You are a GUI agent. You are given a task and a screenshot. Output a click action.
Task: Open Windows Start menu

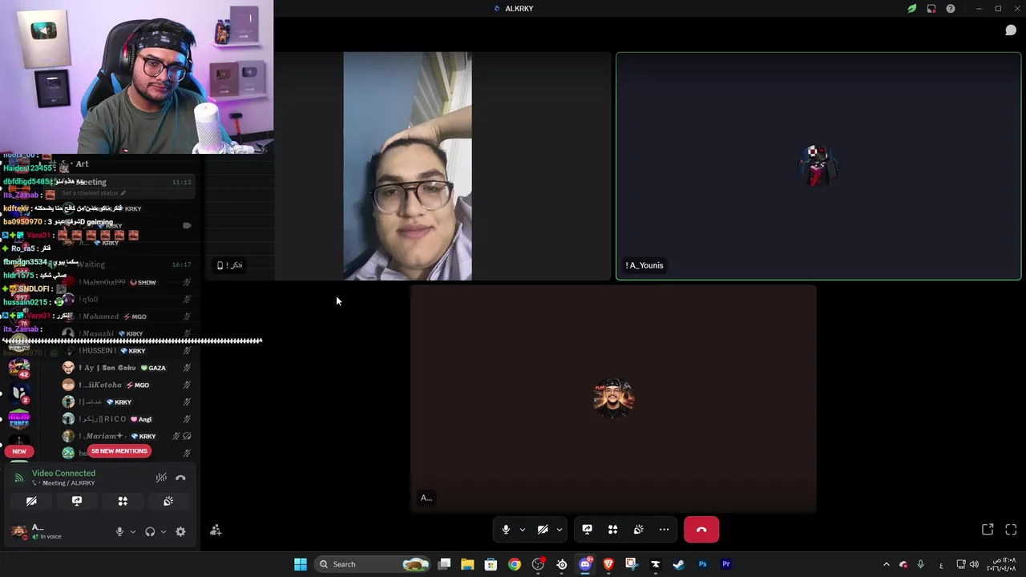point(301,564)
